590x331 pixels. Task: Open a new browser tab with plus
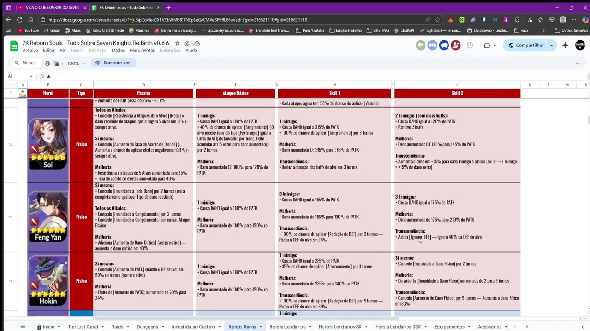(168, 7)
